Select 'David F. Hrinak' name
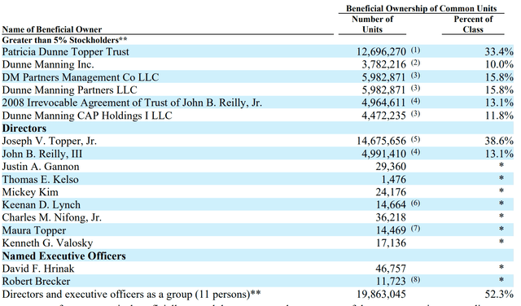The image size is (521, 306). (x=38, y=269)
